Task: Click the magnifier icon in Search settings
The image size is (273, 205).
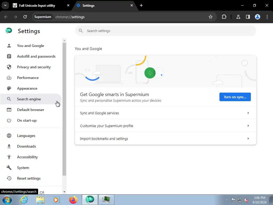Action: click(x=81, y=31)
